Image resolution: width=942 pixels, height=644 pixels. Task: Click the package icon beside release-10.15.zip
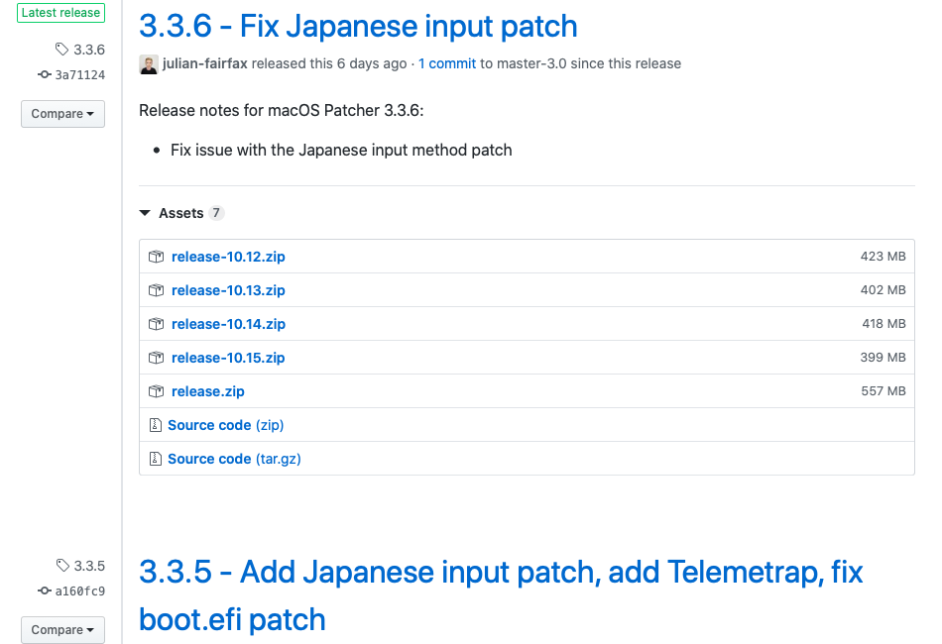156,358
